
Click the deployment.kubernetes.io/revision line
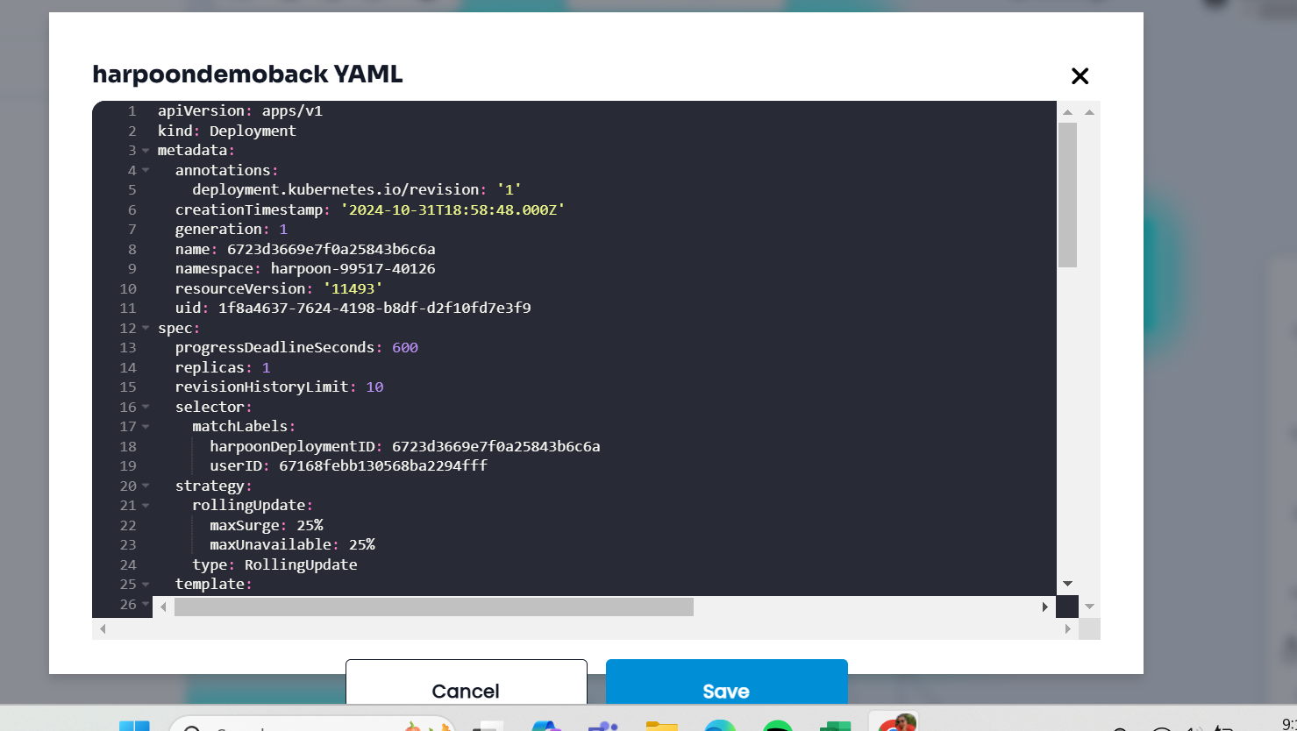(358, 190)
